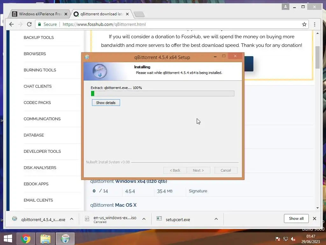Click iso file icon in downloads bar
326x245 pixels.
[87, 219]
